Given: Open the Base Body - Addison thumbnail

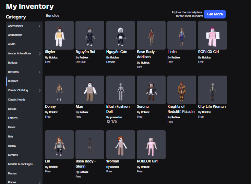Looking at the screenshot, I should point(151,35).
